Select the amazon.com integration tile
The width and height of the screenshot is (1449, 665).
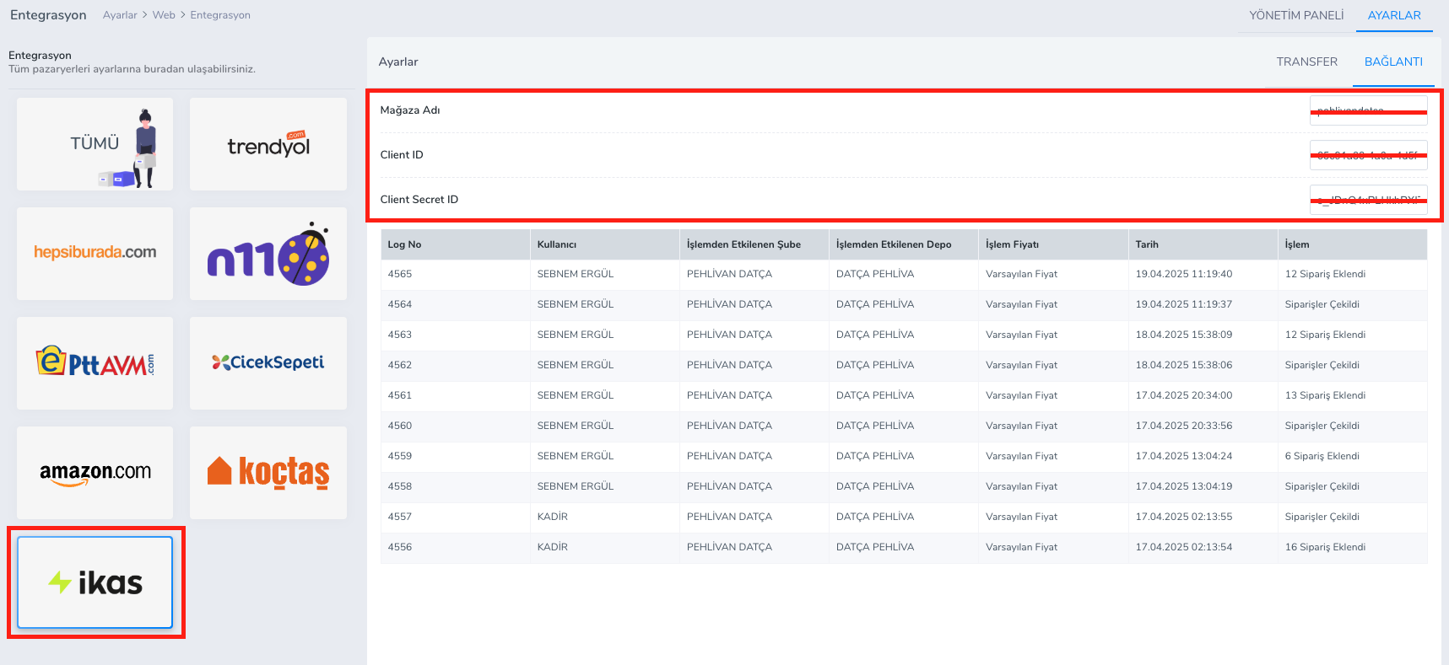click(x=95, y=472)
